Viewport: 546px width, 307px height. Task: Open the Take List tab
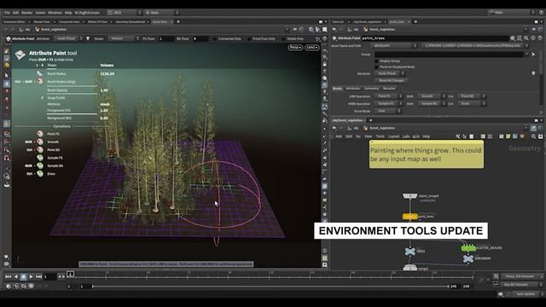click(338, 22)
